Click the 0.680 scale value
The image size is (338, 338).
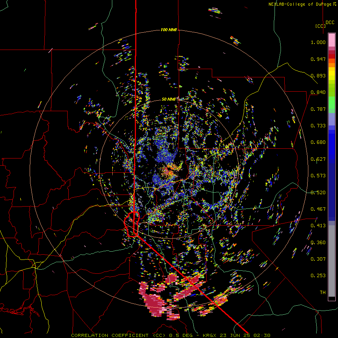click(x=318, y=142)
